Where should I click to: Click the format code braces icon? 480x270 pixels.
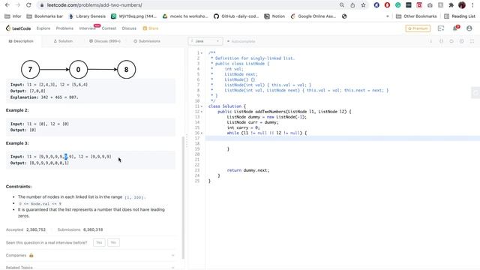click(x=441, y=41)
